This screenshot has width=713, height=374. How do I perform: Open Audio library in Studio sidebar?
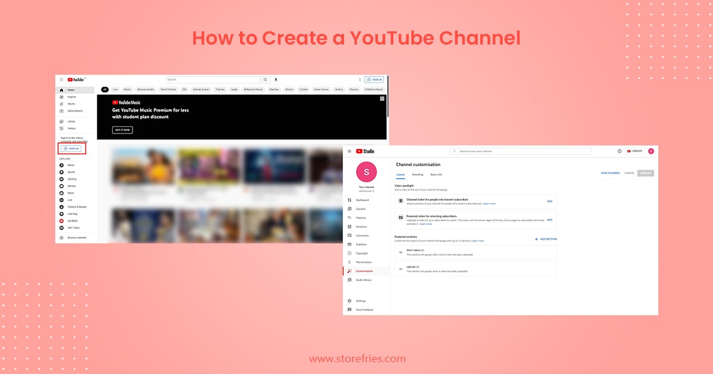click(x=364, y=280)
